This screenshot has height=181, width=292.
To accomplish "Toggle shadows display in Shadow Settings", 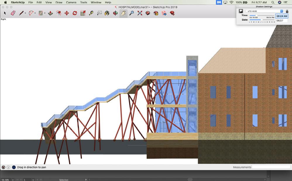I will pos(241,11).
